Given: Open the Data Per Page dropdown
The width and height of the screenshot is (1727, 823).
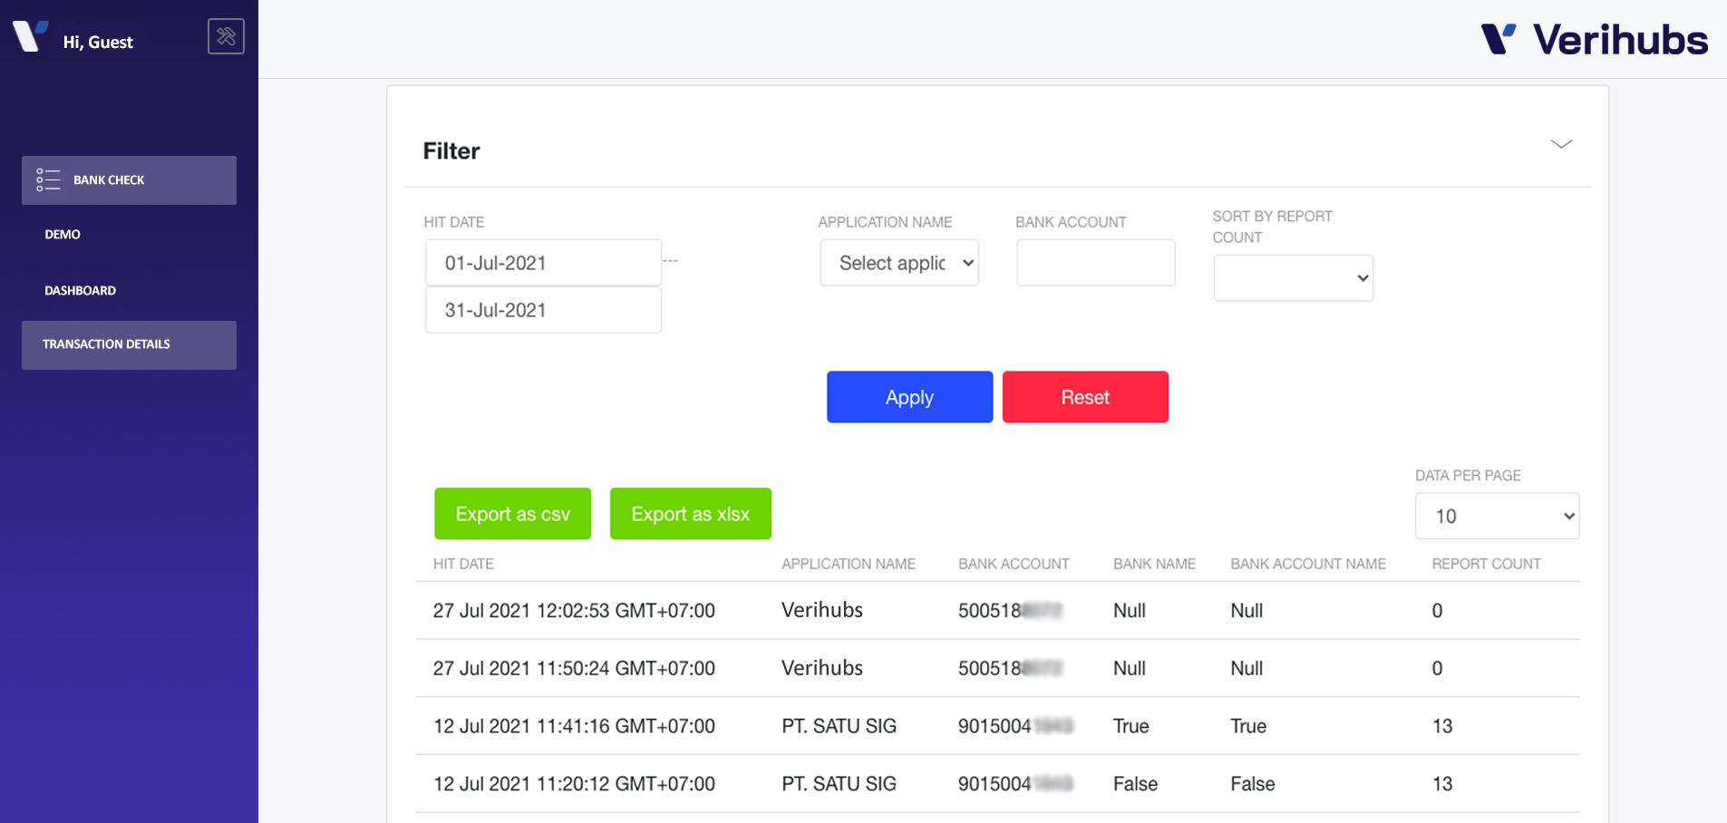Looking at the screenshot, I should click(1497, 516).
